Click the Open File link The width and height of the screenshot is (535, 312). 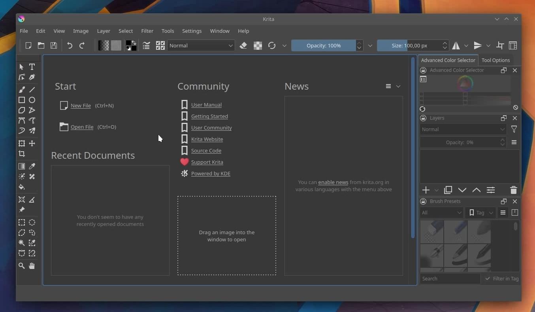tap(82, 127)
